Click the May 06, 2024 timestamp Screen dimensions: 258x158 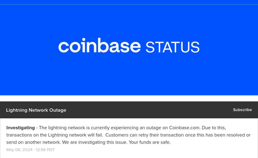click(19, 150)
